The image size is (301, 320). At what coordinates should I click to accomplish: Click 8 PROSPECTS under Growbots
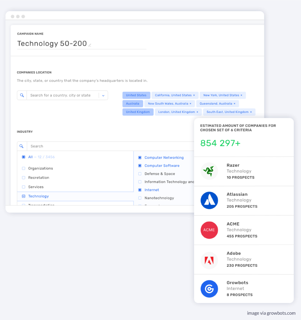point(240,295)
